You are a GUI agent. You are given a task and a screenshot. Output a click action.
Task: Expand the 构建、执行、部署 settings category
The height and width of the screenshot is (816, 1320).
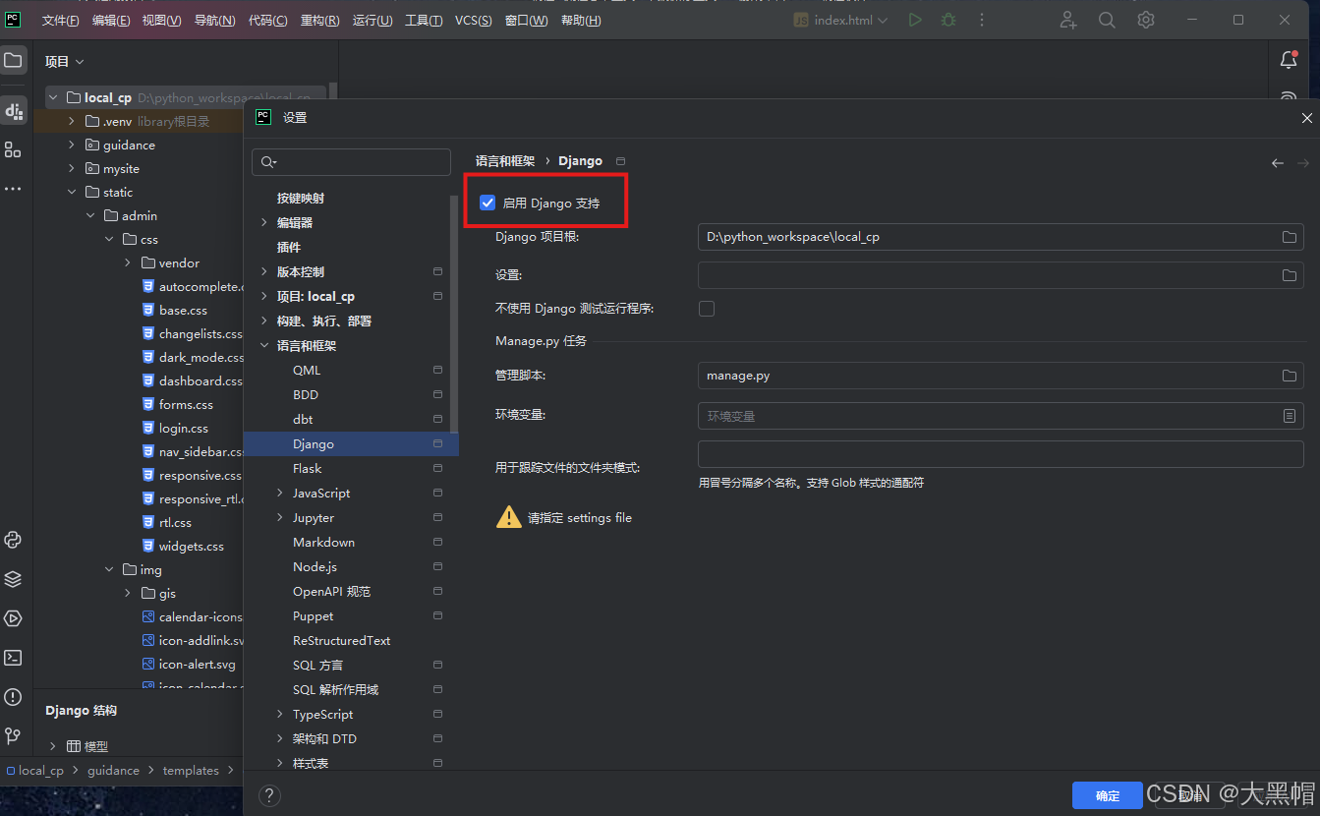pos(263,321)
